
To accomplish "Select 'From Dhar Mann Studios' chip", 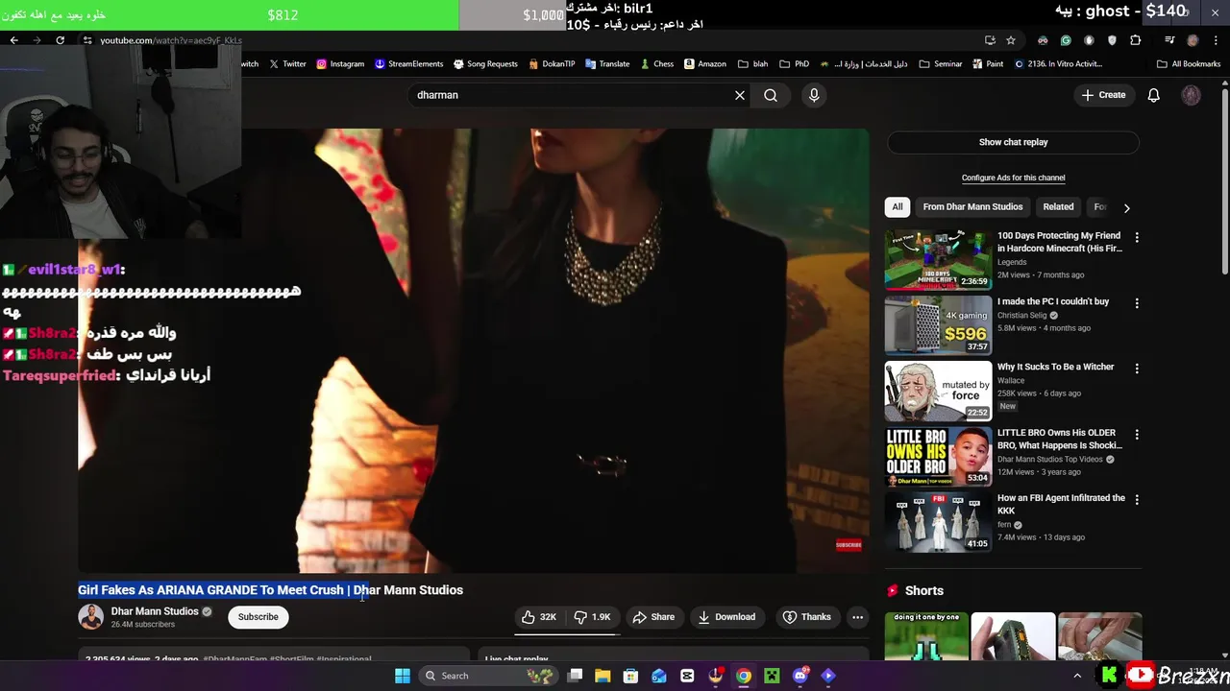I will (x=972, y=207).
